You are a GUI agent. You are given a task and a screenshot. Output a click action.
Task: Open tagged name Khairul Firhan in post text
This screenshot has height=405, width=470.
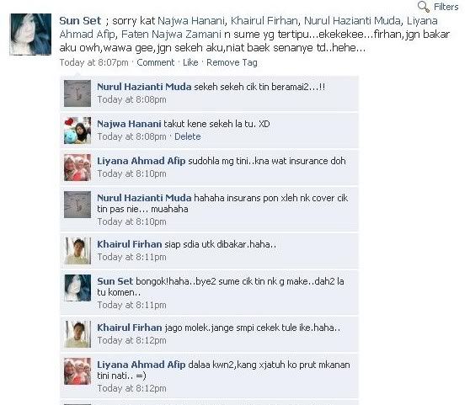264,21
